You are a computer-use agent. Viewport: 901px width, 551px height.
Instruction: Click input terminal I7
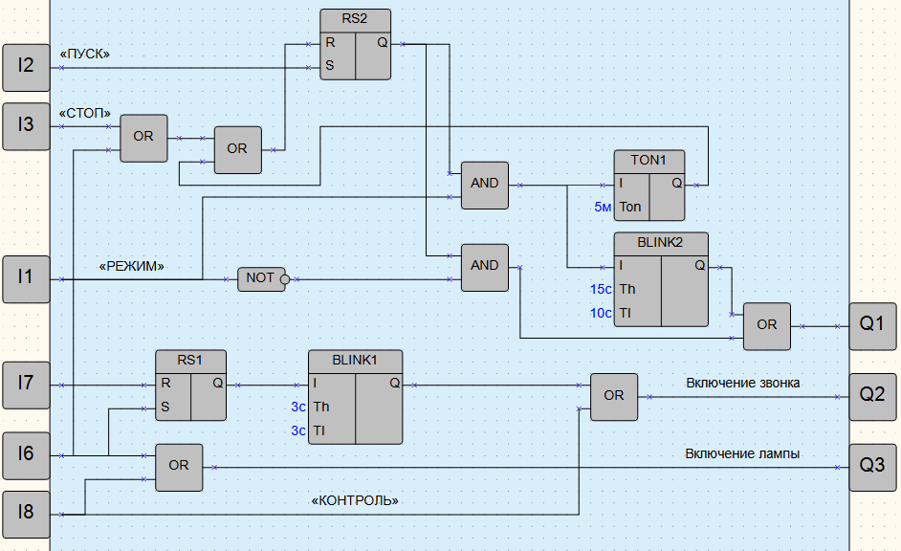click(26, 385)
